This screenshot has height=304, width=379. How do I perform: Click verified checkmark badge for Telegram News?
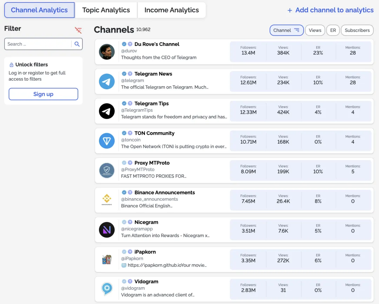click(124, 74)
